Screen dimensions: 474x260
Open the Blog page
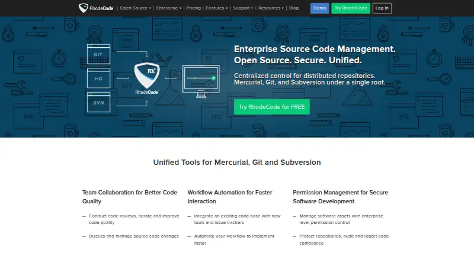[294, 8]
